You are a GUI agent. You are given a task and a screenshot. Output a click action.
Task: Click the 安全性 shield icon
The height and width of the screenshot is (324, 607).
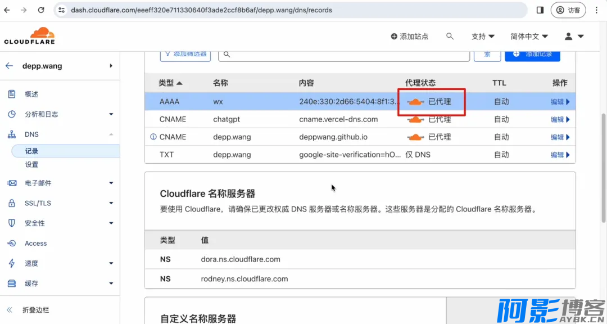click(x=12, y=223)
